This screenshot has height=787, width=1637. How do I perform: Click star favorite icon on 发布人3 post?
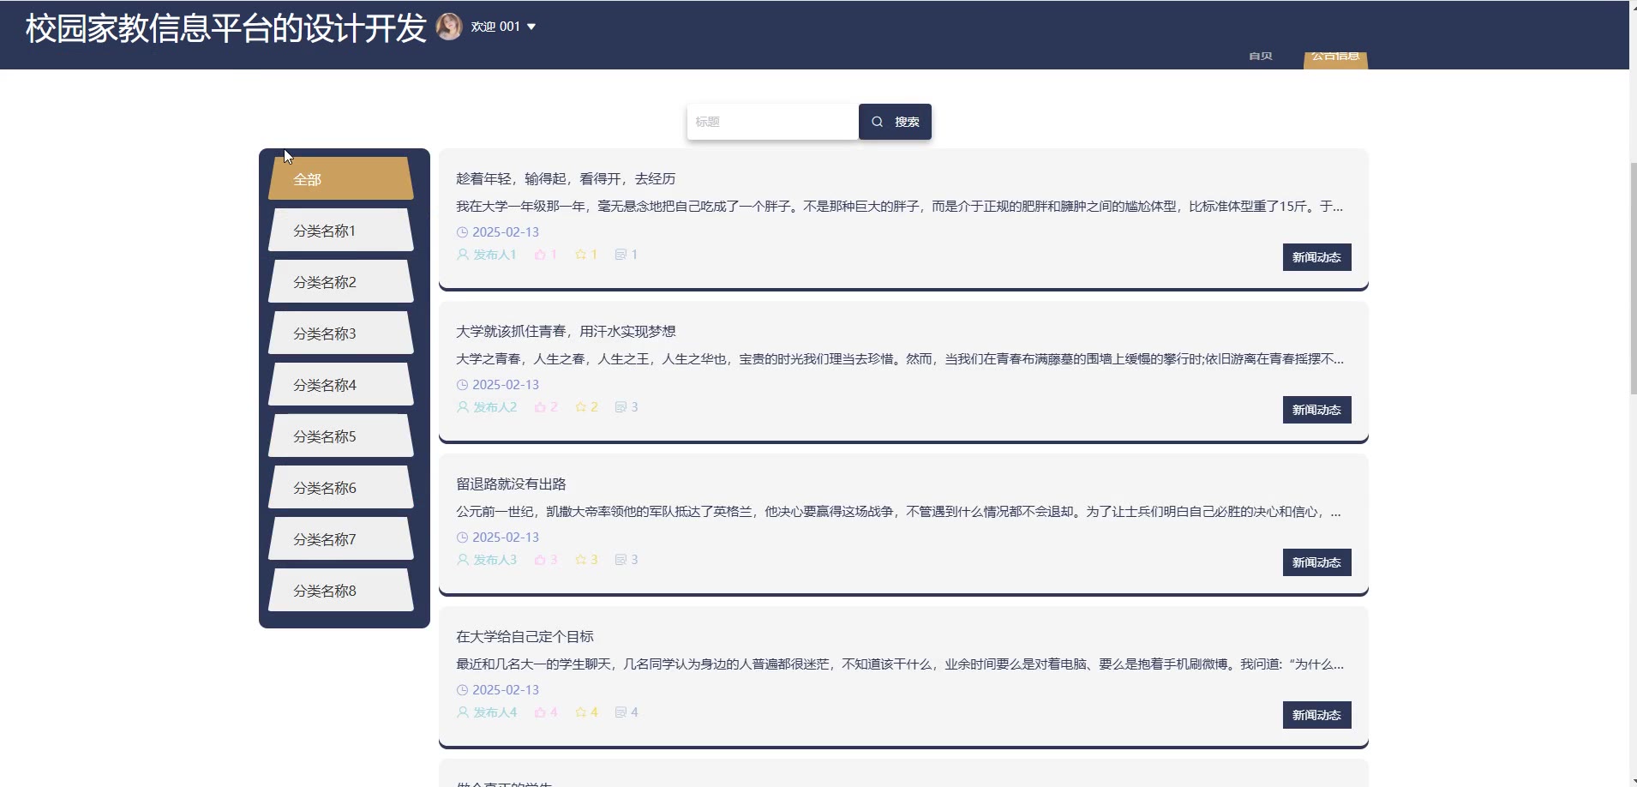581,560
